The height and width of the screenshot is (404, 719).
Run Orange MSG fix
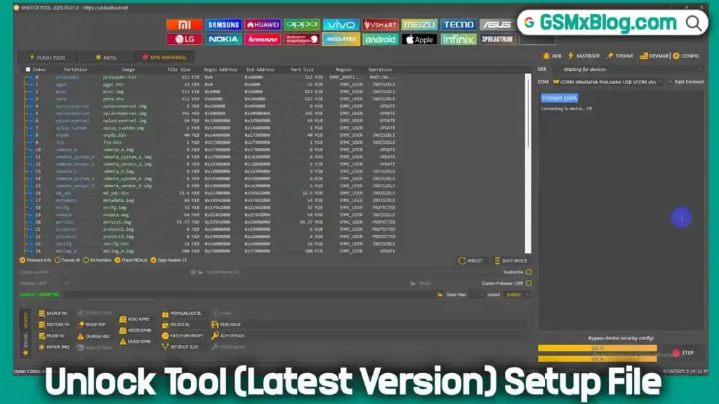point(93,336)
